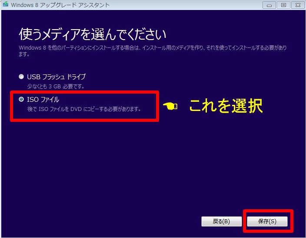Click the 戻る(B) button
306x238 pixels.
tap(222, 221)
